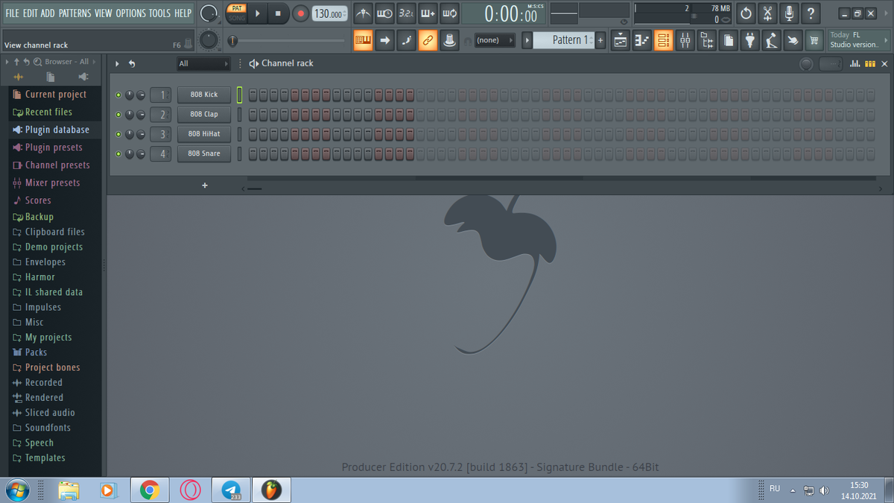
Task: Open help question mark icon
Action: [x=811, y=13]
